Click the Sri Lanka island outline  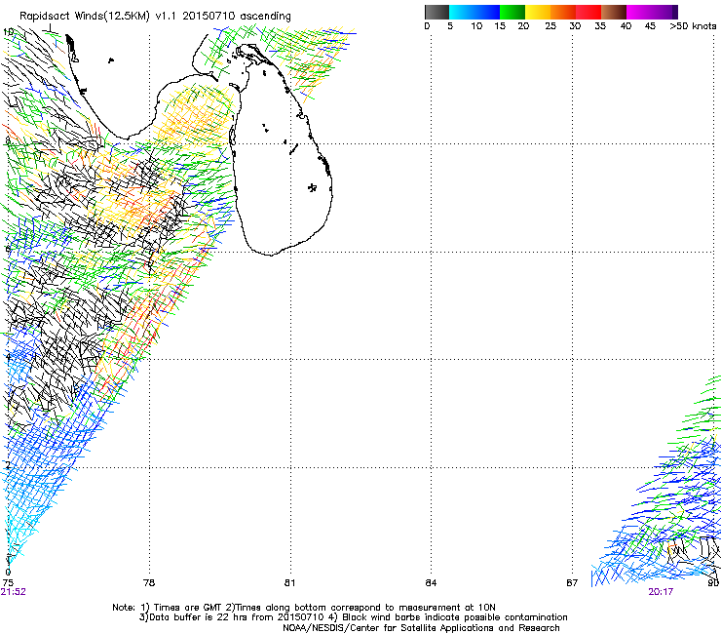tap(281, 149)
